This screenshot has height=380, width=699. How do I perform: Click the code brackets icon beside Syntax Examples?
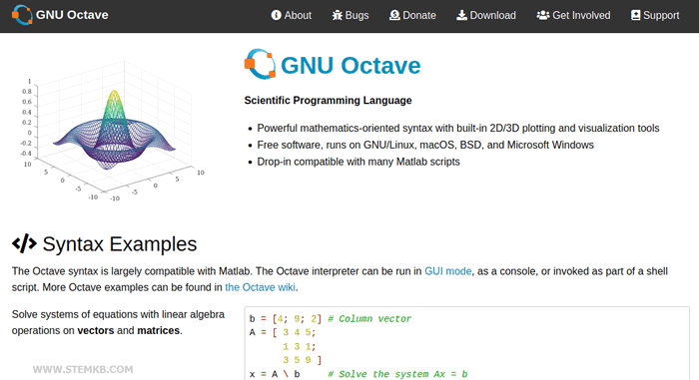[x=24, y=243]
